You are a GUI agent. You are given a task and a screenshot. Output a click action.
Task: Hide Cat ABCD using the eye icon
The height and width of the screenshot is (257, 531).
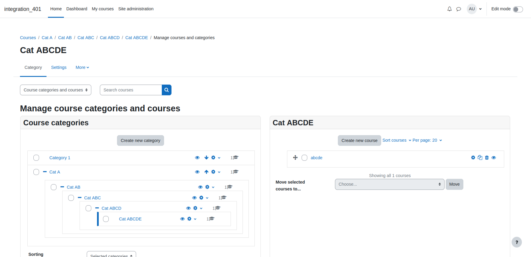[188, 208]
